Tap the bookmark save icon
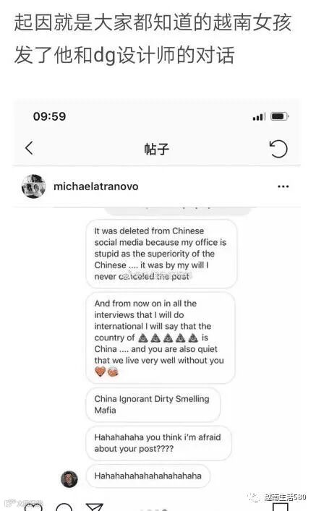This screenshot has height=511, width=316. (x=280, y=507)
